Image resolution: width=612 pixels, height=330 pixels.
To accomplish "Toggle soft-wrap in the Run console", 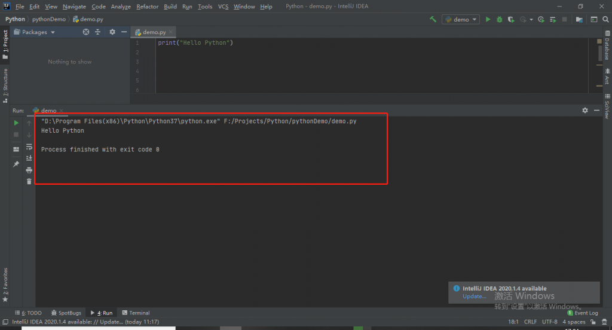I will 29,146.
